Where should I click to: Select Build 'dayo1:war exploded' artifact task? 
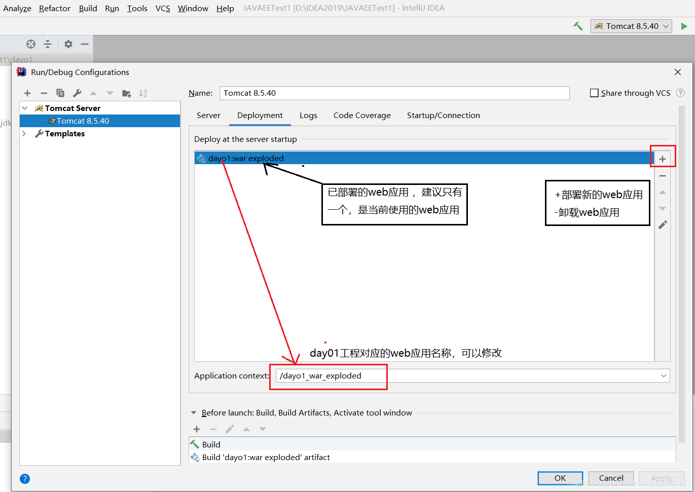(x=432, y=457)
